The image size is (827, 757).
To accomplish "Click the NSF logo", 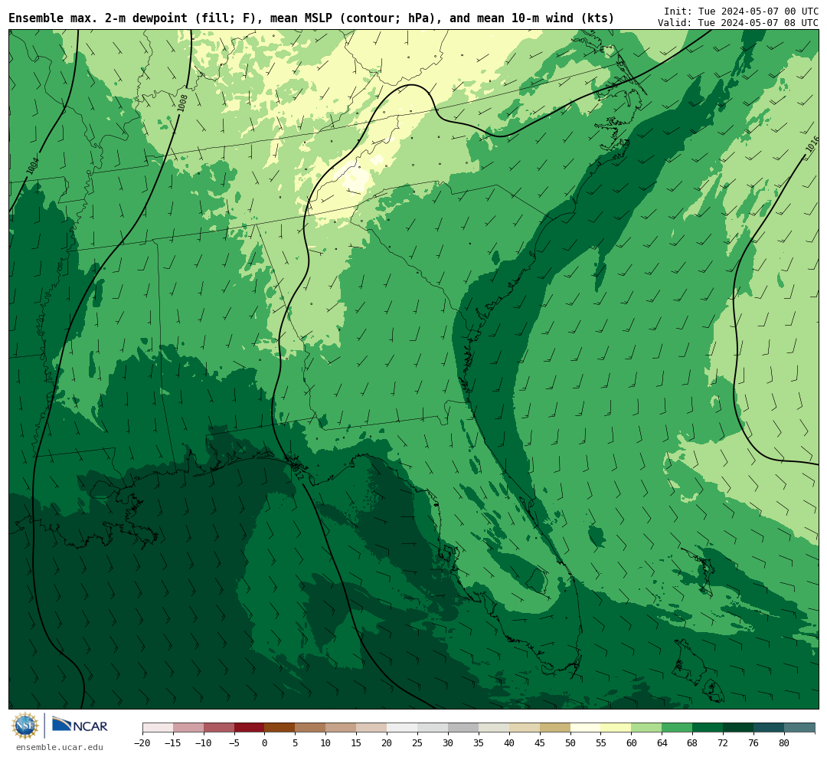I will click(x=25, y=726).
